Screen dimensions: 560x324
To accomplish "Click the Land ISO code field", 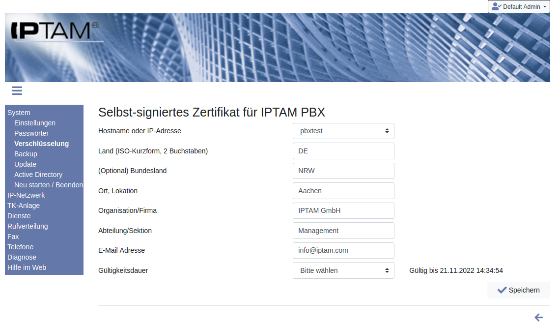I will (343, 151).
